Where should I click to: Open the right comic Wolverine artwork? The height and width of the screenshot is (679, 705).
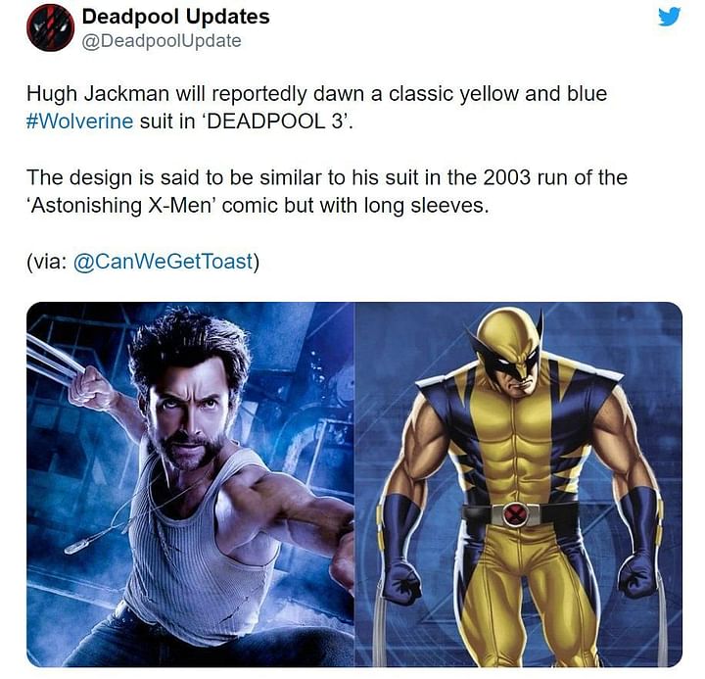519,484
